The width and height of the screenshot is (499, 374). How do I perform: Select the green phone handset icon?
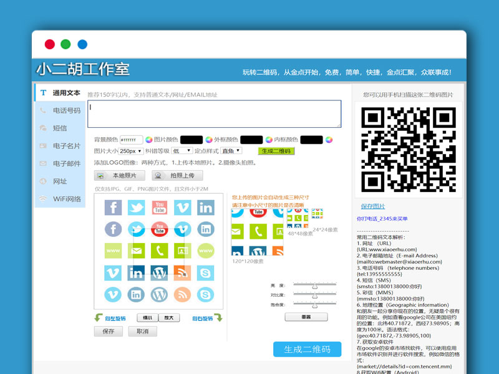[x=158, y=251]
